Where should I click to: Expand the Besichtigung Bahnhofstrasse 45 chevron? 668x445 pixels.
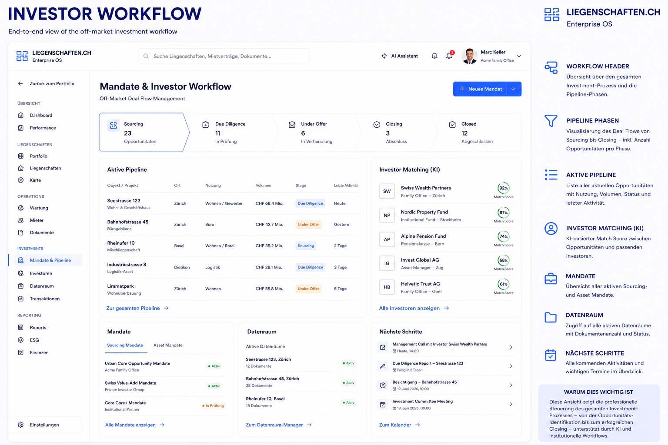tap(511, 385)
